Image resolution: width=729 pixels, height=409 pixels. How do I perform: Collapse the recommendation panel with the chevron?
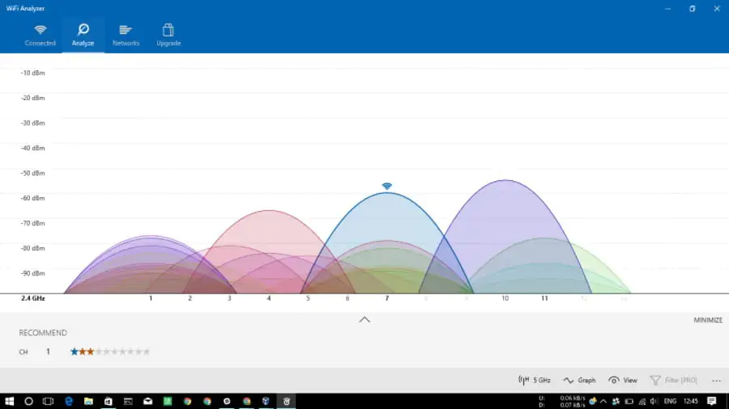coord(364,319)
